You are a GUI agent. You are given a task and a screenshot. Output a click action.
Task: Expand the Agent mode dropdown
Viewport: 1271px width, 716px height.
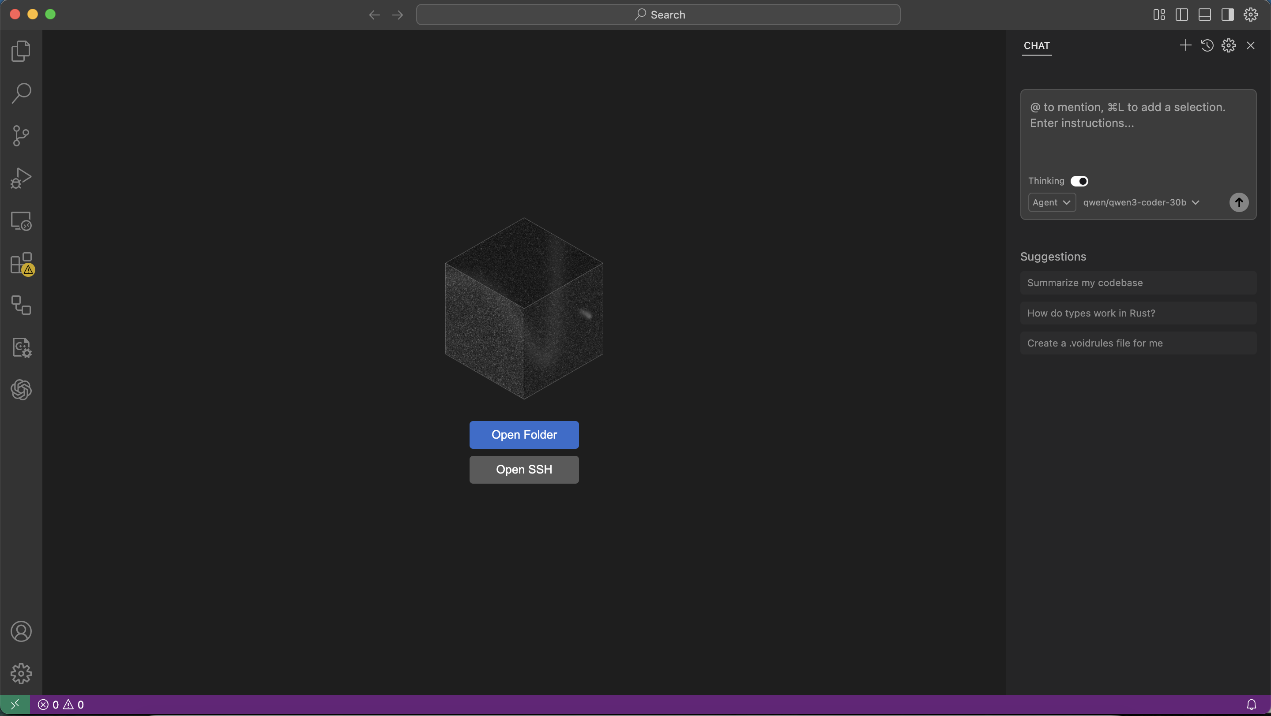pyautogui.click(x=1051, y=202)
